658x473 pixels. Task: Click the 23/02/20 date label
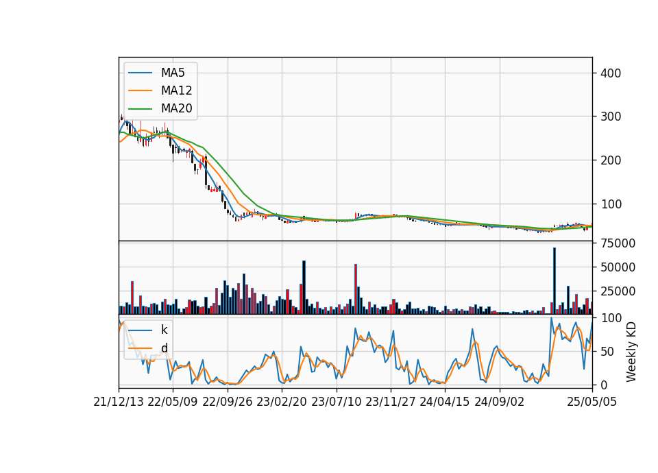click(282, 402)
